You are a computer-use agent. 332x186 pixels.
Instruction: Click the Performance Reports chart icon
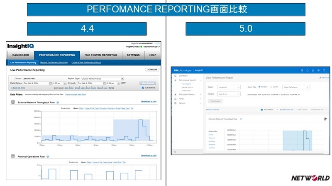(175, 80)
